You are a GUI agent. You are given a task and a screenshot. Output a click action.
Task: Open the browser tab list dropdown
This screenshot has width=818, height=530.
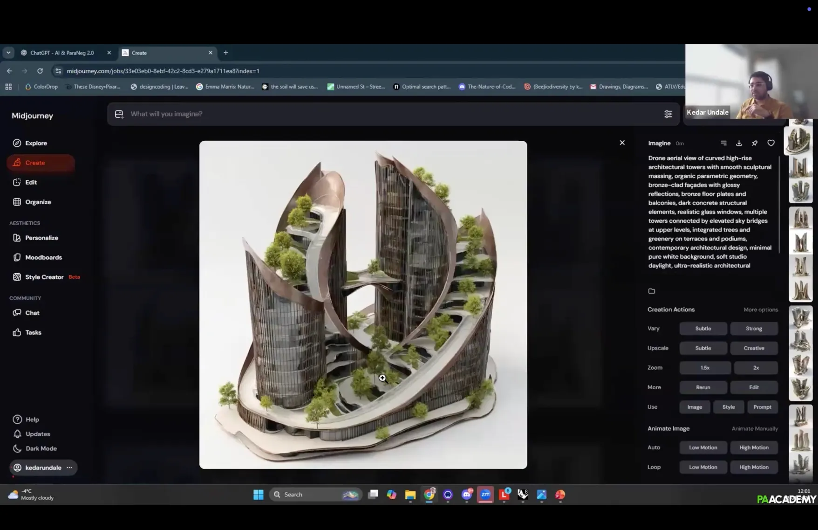pos(8,53)
